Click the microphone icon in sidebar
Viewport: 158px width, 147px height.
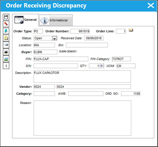[x=6, y=66]
